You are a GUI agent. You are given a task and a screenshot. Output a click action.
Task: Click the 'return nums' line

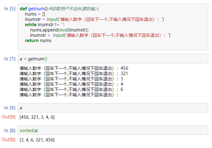pyautogui.click(x=38, y=41)
